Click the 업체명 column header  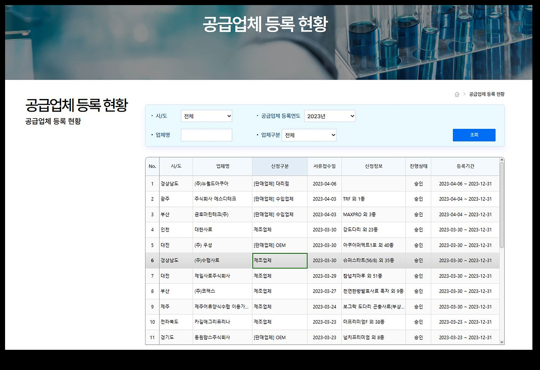(x=222, y=166)
